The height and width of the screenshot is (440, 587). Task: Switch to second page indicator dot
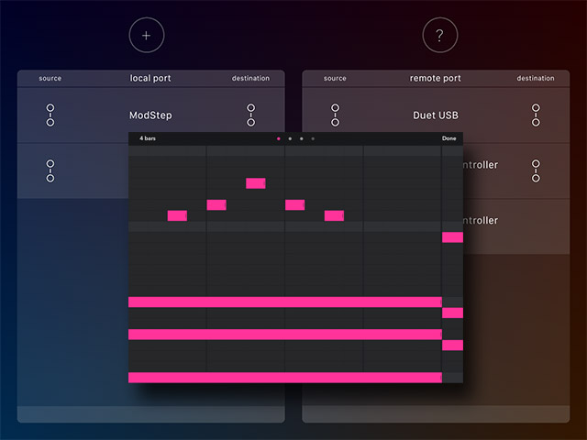pos(290,138)
